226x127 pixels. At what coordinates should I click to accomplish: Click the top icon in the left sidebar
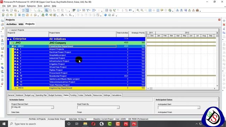pos(2,21)
